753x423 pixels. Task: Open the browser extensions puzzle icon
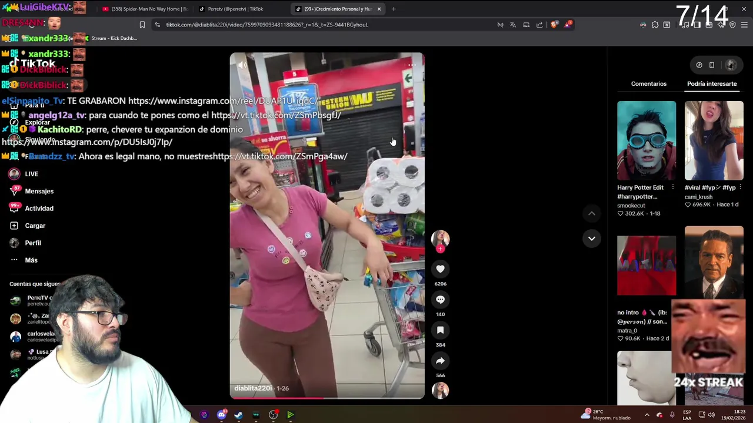pos(655,25)
